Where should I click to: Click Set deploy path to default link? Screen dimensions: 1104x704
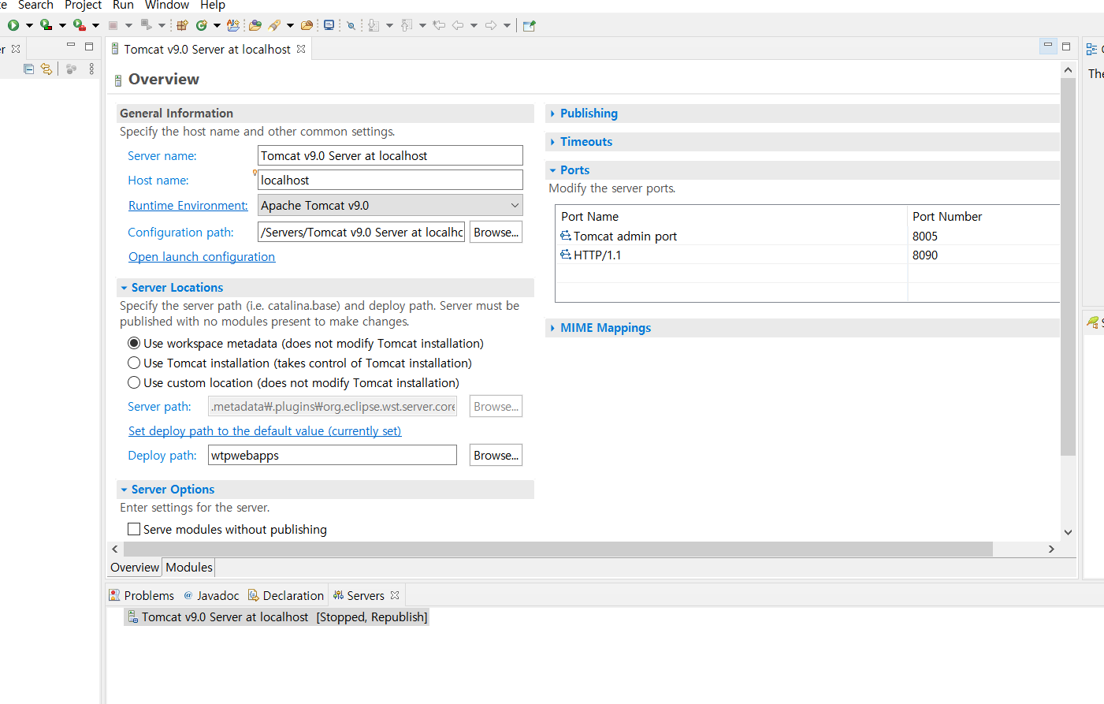coord(265,430)
